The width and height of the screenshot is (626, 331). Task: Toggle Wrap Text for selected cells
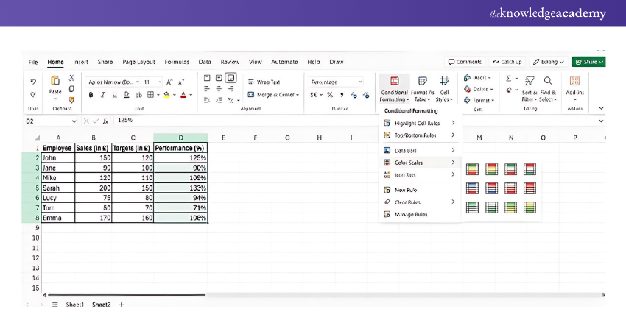[264, 82]
